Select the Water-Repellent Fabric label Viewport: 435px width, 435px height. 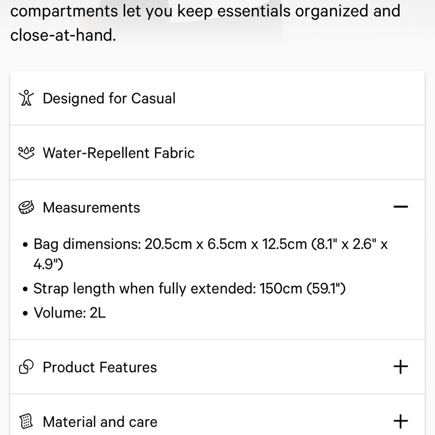118,153
